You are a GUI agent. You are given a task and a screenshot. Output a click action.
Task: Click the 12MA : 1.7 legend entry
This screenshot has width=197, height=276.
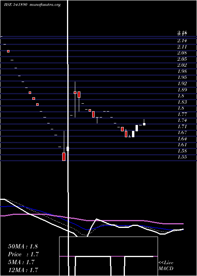click(x=23, y=270)
